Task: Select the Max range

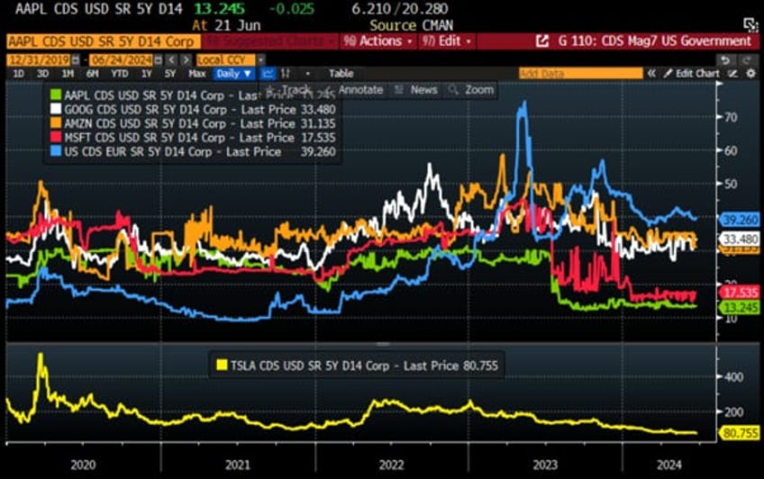Action: coord(196,74)
